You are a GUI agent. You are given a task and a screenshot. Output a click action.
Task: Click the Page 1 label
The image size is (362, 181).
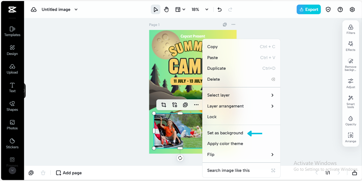pyautogui.click(x=154, y=25)
